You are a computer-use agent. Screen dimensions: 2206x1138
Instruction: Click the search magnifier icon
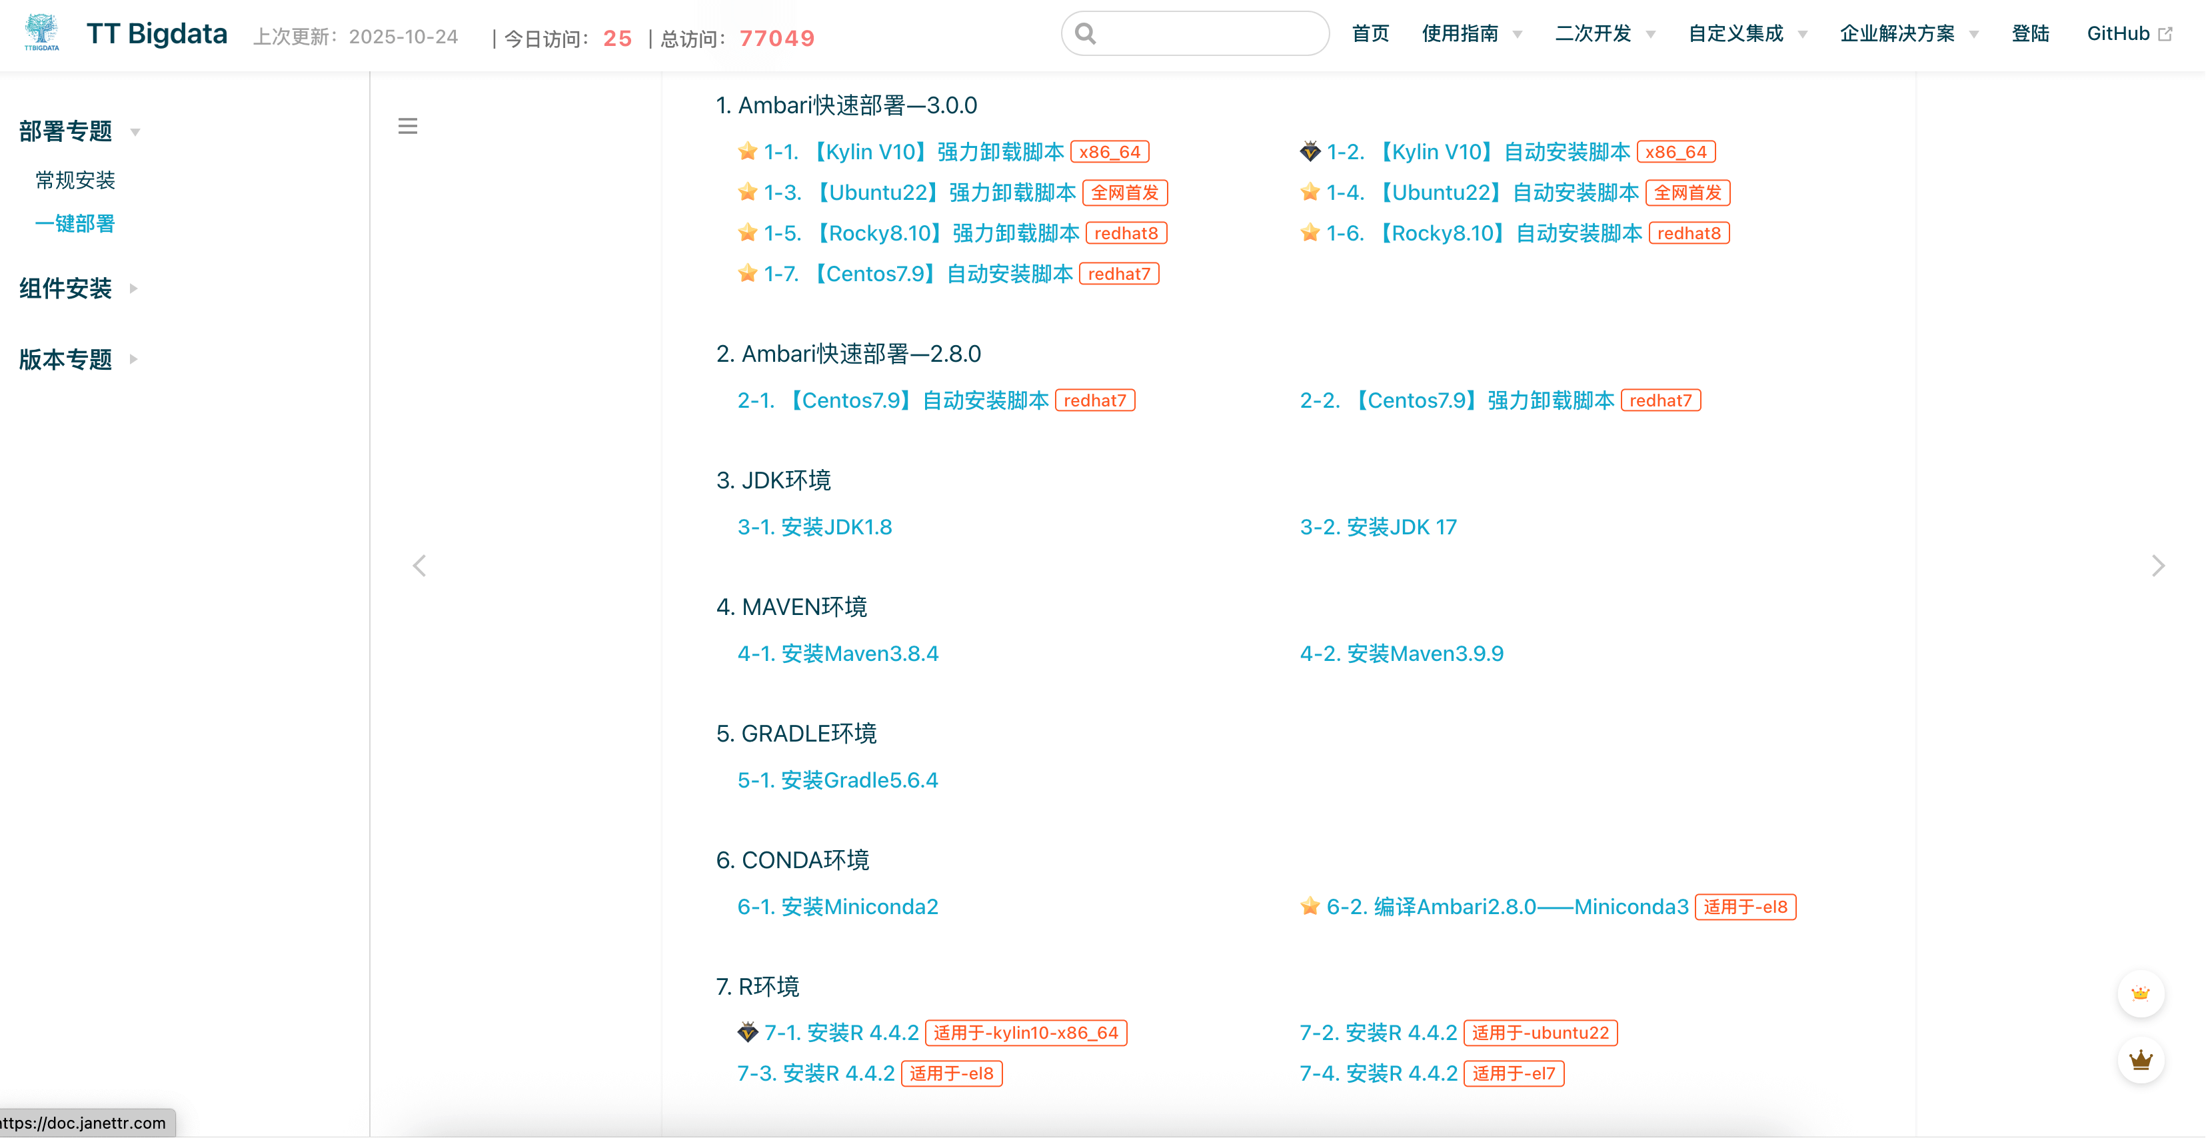pos(1084,33)
